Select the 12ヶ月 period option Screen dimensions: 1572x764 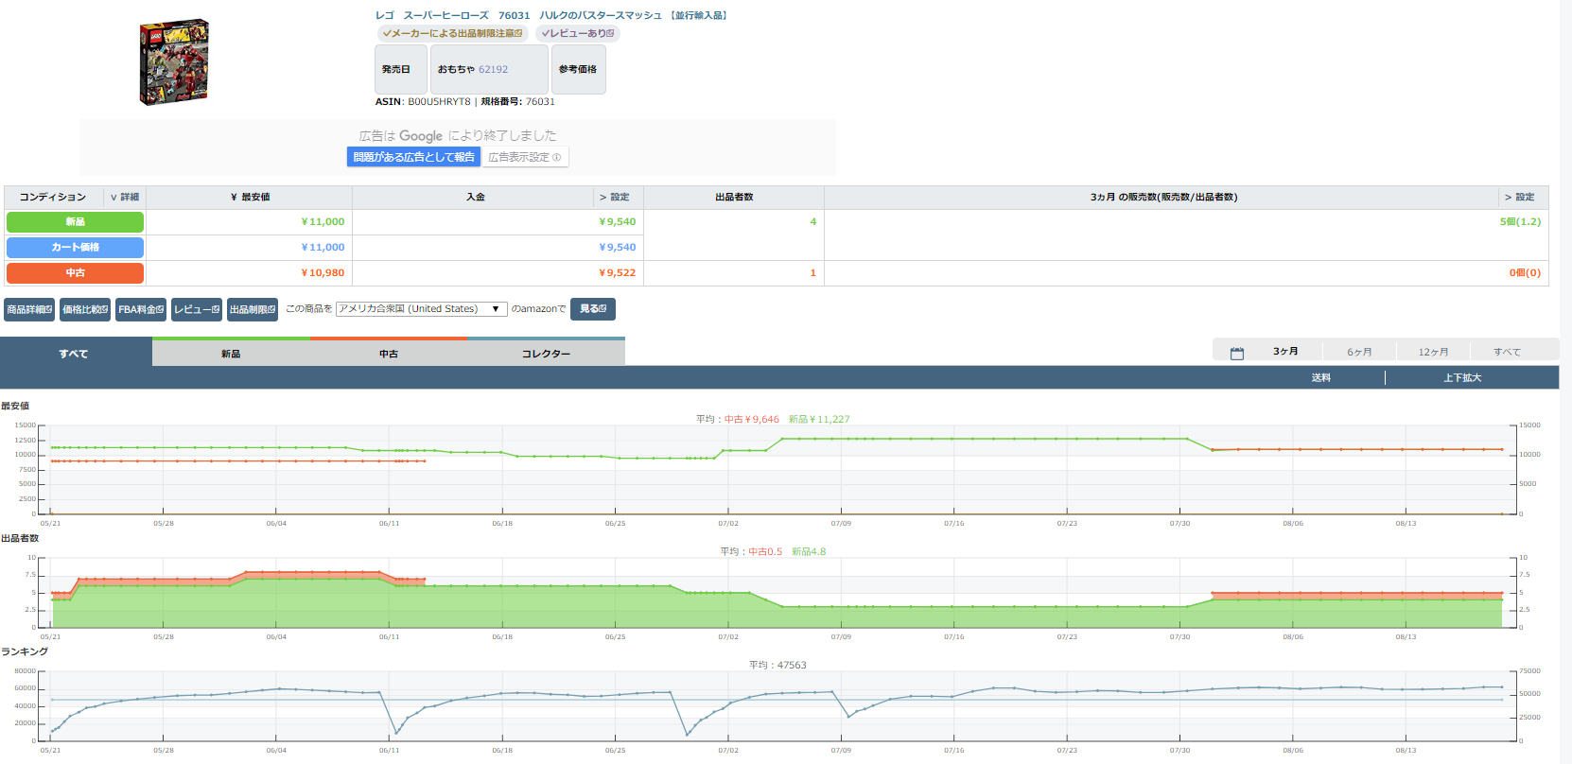click(1433, 352)
